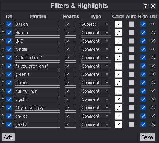Image resolution: width=159 pixels, height=143 pixels.
Task: Open the Type dropdown for blueis
Action: 96,83
